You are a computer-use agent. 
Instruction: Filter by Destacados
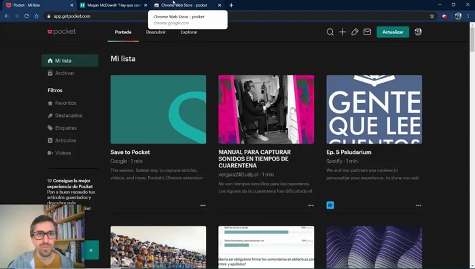click(65, 116)
